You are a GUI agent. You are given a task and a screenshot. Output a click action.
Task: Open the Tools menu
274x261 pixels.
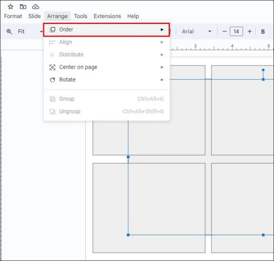coord(81,16)
